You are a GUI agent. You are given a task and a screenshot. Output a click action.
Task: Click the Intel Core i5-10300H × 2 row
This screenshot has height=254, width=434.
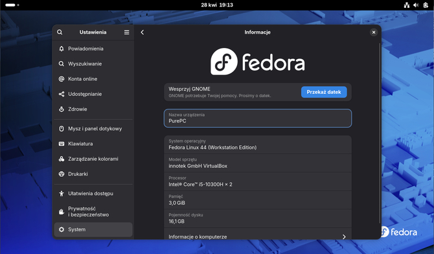pos(258,181)
